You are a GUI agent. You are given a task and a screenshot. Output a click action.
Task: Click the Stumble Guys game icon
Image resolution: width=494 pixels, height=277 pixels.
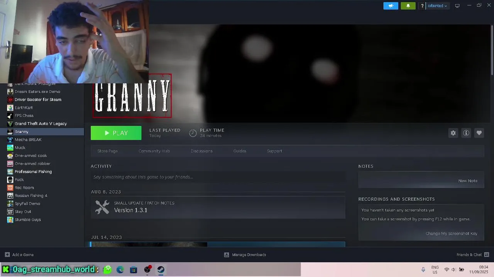click(x=10, y=220)
